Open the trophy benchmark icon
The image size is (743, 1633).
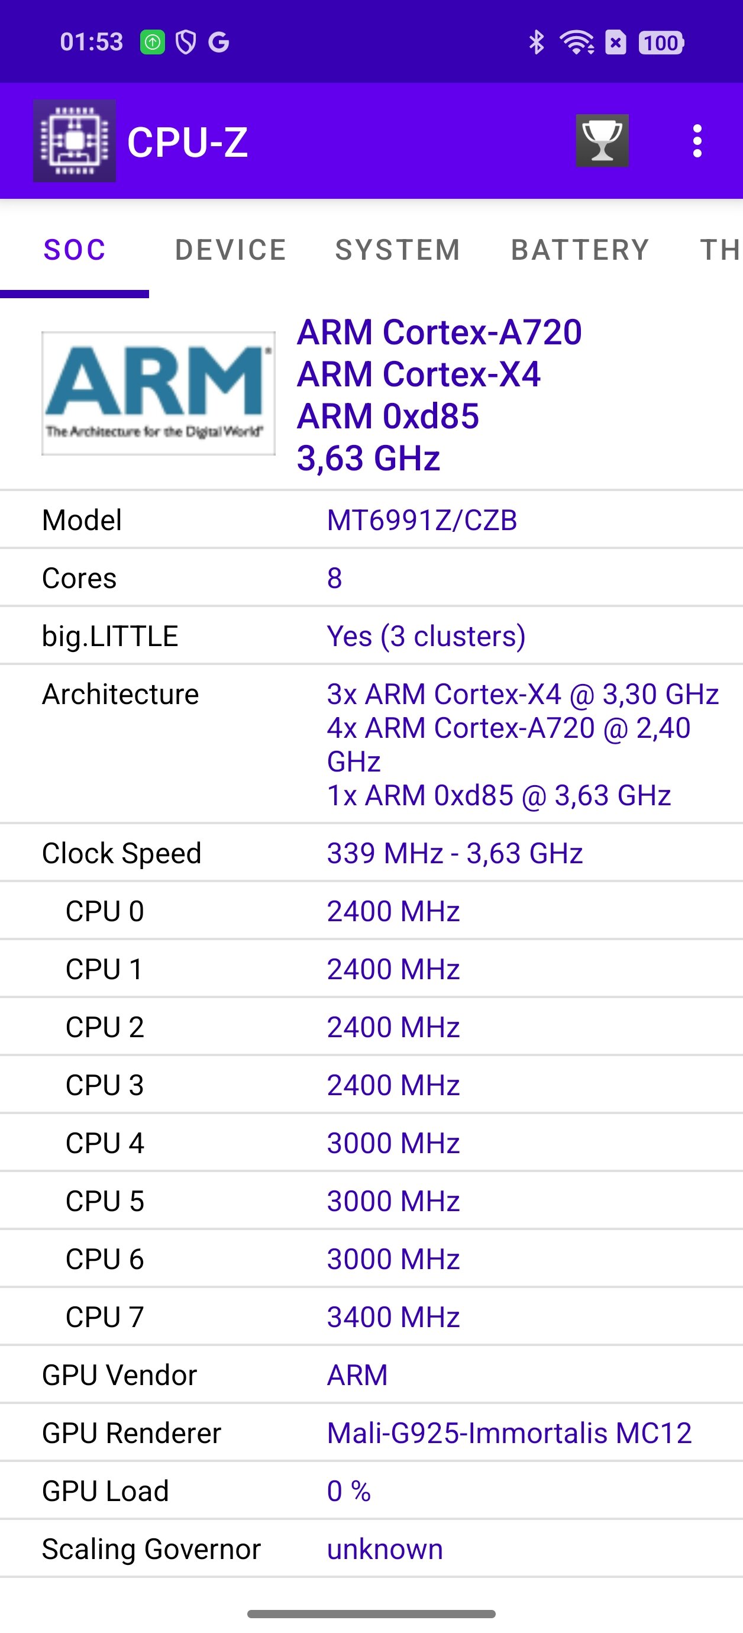point(602,141)
